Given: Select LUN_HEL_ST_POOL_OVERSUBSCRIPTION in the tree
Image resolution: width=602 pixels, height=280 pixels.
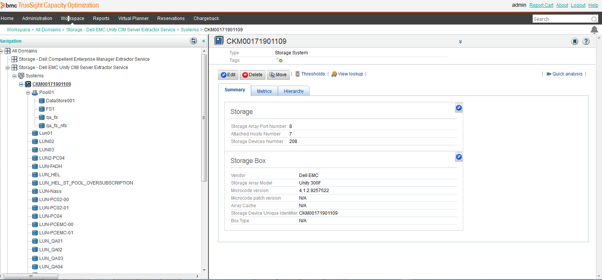Looking at the screenshot, I should 86,183.
